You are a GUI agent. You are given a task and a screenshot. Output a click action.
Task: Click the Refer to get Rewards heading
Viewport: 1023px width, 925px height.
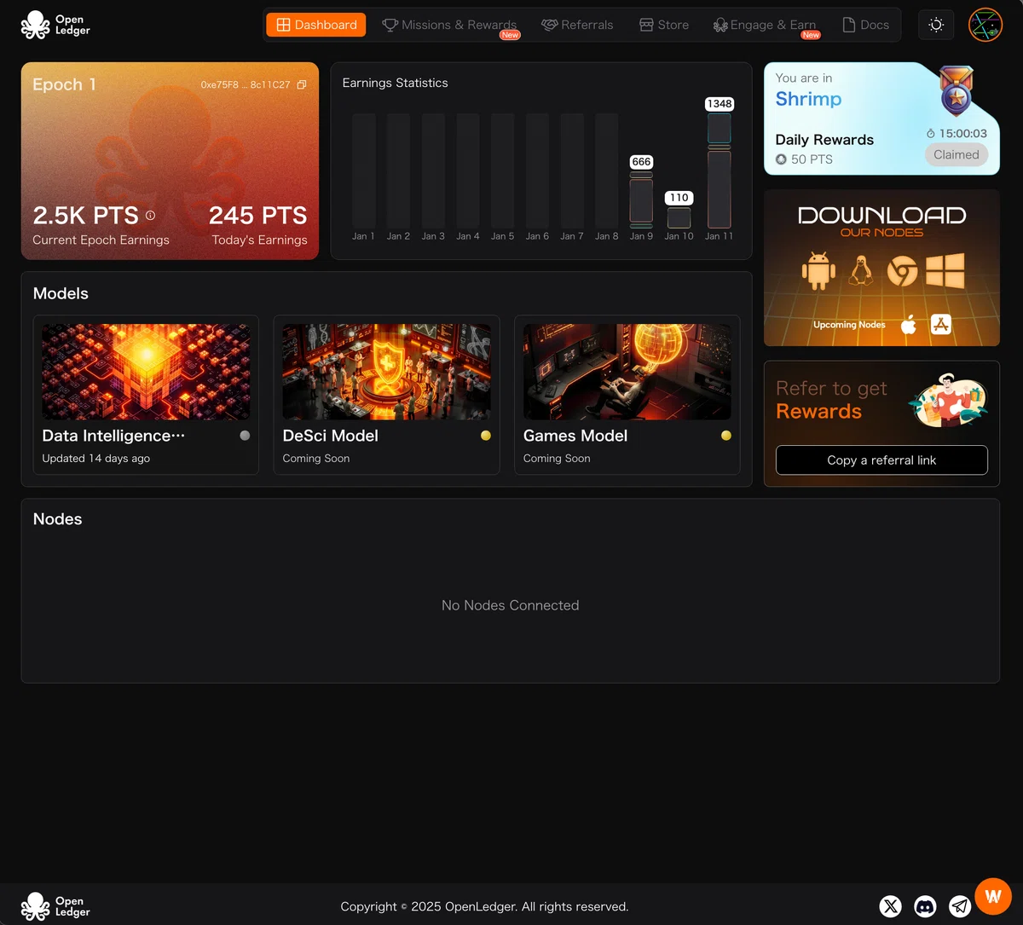[x=831, y=400]
